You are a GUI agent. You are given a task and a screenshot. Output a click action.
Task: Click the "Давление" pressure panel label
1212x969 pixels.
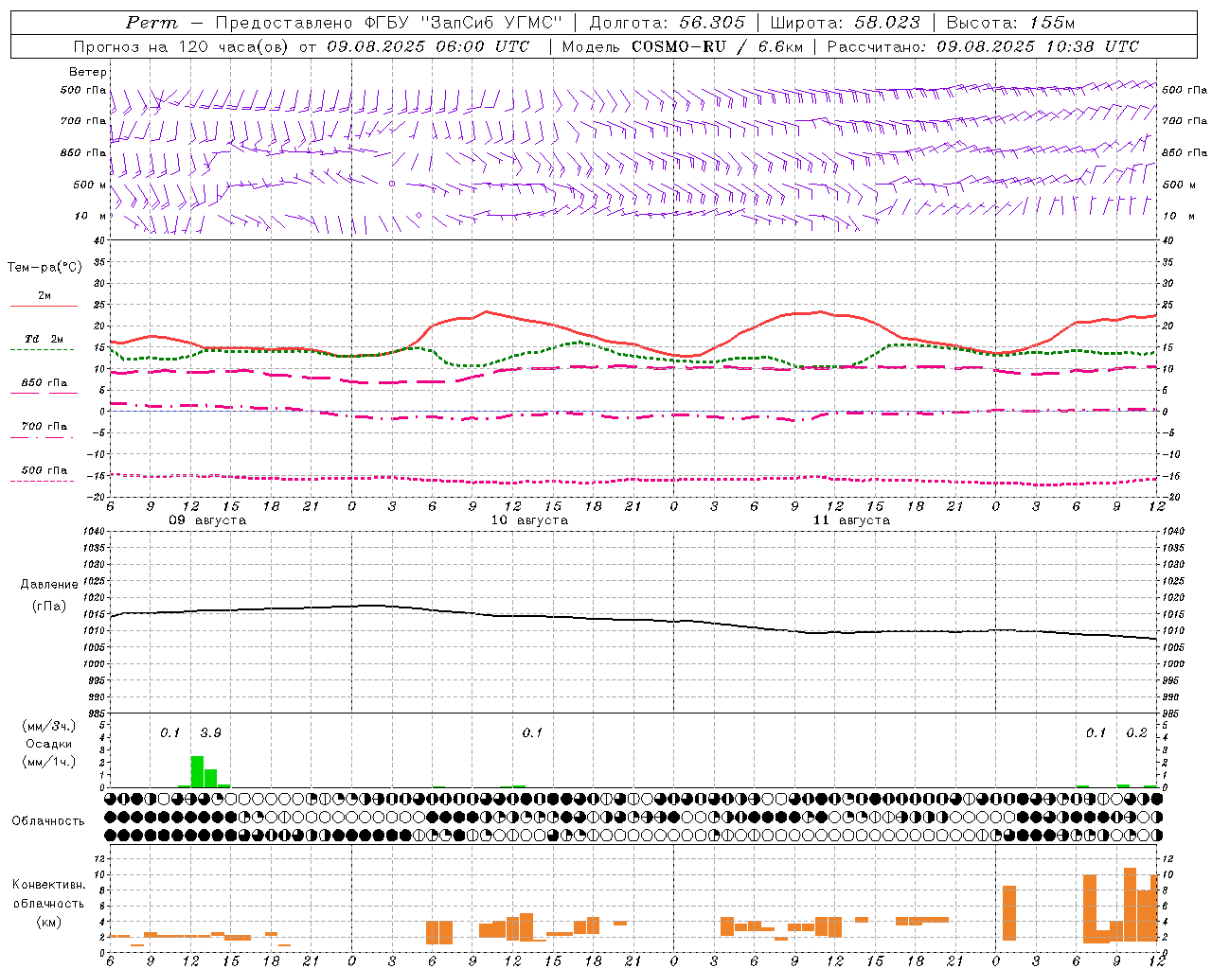click(x=49, y=585)
